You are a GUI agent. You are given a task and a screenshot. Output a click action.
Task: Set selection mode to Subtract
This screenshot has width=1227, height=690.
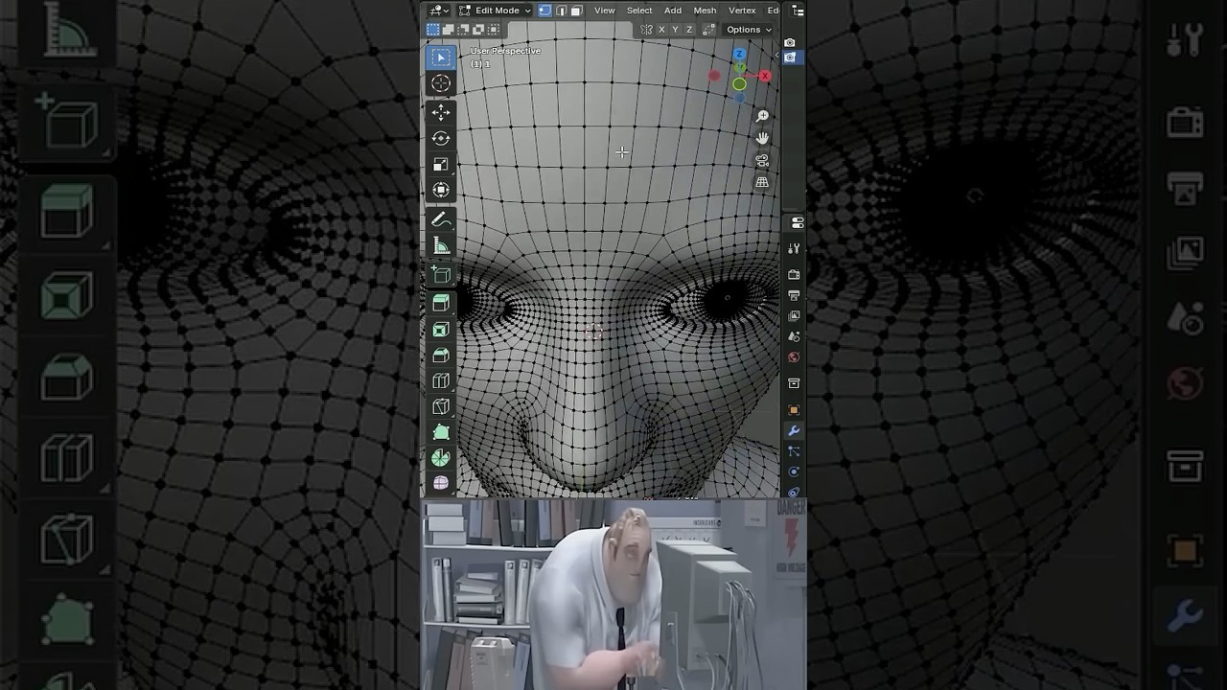click(461, 30)
